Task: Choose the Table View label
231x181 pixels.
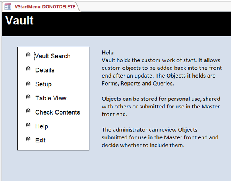Action: [50, 98]
